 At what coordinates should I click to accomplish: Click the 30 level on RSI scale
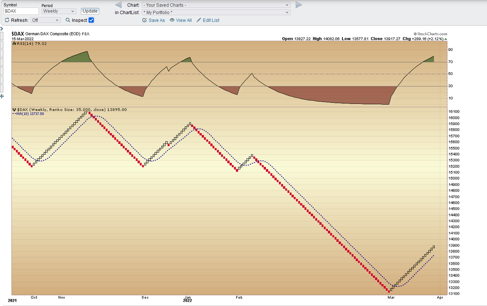(x=451, y=86)
